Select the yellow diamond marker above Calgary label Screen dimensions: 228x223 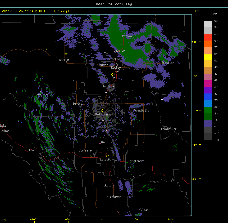(107, 156)
